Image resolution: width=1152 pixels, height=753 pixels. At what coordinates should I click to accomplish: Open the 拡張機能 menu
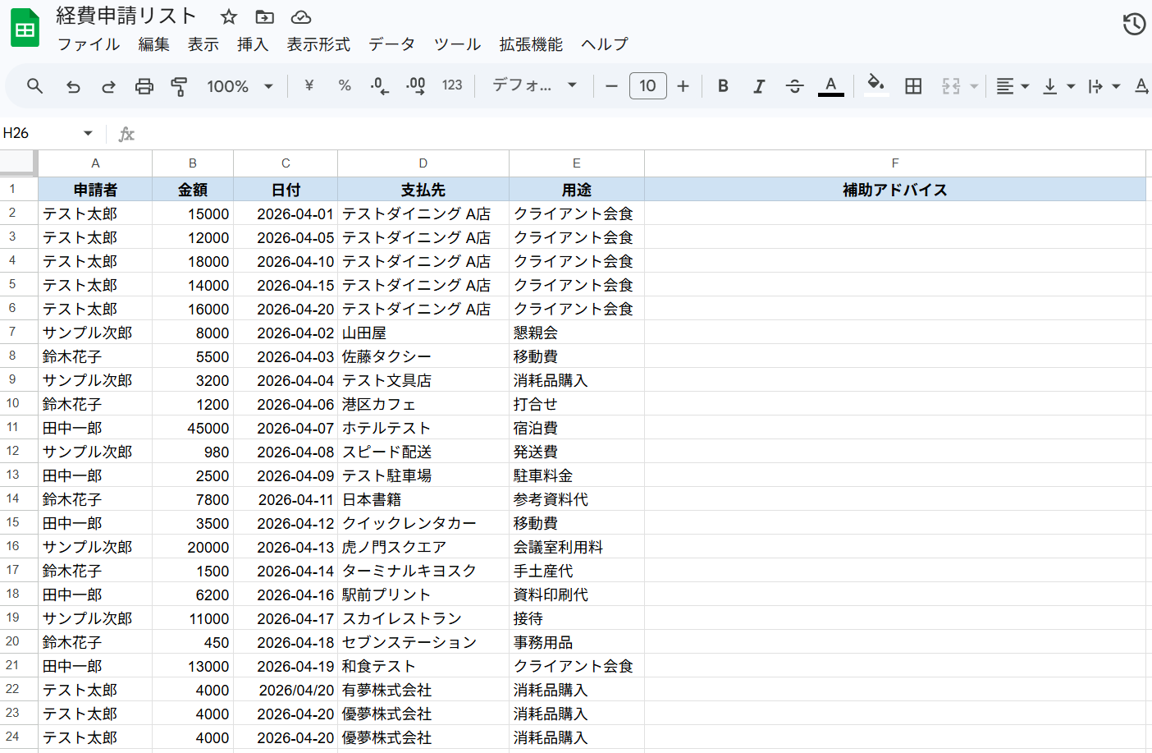point(531,44)
